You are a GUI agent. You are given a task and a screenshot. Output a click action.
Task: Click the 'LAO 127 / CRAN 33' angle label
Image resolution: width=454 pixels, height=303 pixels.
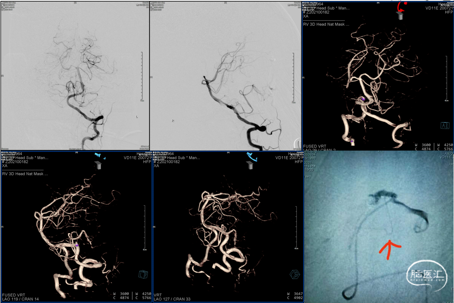[172, 299]
